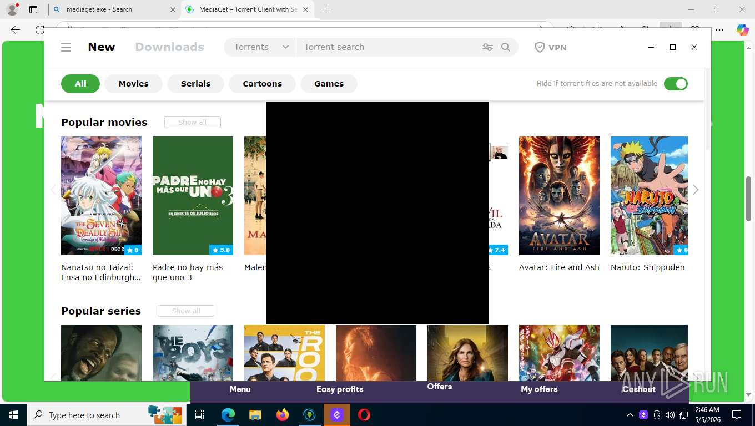Select the Cartoons category filter
The height and width of the screenshot is (426, 755).
[262, 84]
